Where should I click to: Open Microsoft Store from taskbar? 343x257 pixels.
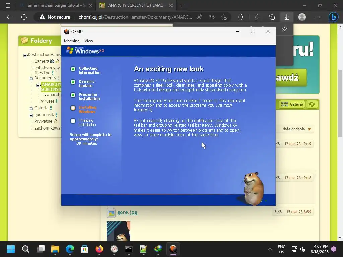(85, 249)
